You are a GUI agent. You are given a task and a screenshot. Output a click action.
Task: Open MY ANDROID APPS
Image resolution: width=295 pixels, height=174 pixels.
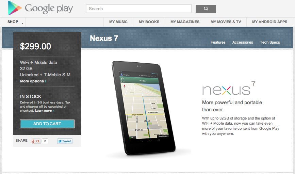(269, 22)
